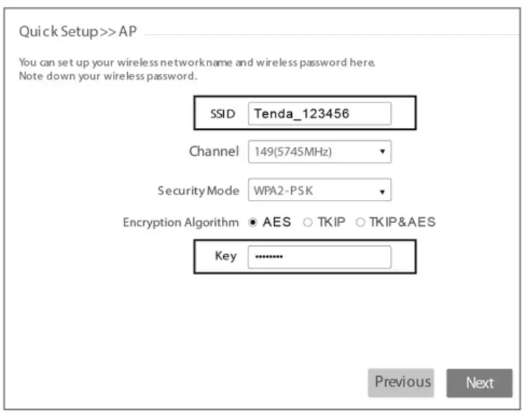Open the Channel 149(5745MHz) combo box

[313, 152]
